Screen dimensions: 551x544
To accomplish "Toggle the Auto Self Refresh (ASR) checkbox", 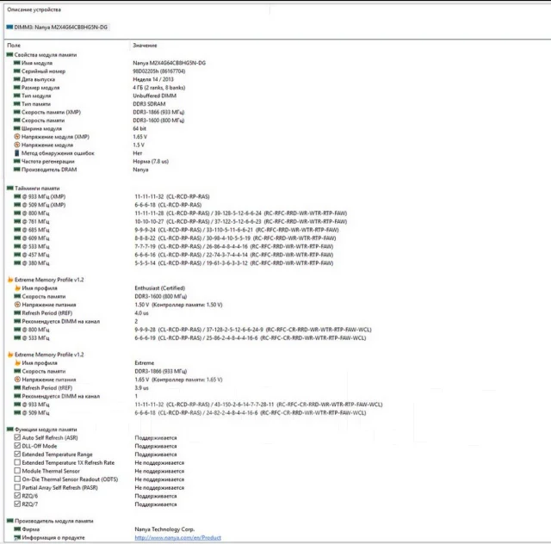I will pos(17,437).
